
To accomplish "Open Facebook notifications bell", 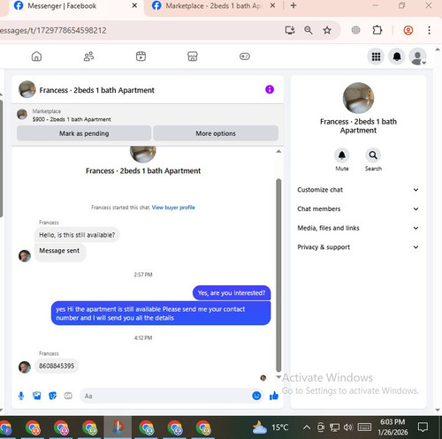I will click(397, 57).
